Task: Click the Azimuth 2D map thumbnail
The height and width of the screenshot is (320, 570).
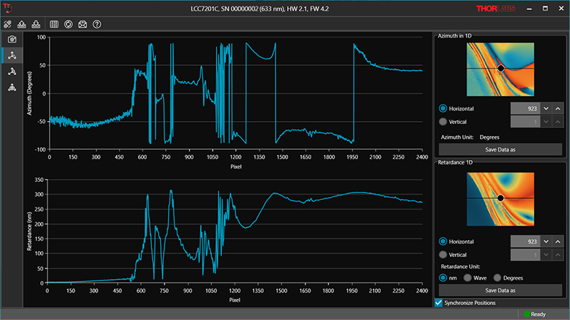Action: tap(501, 69)
